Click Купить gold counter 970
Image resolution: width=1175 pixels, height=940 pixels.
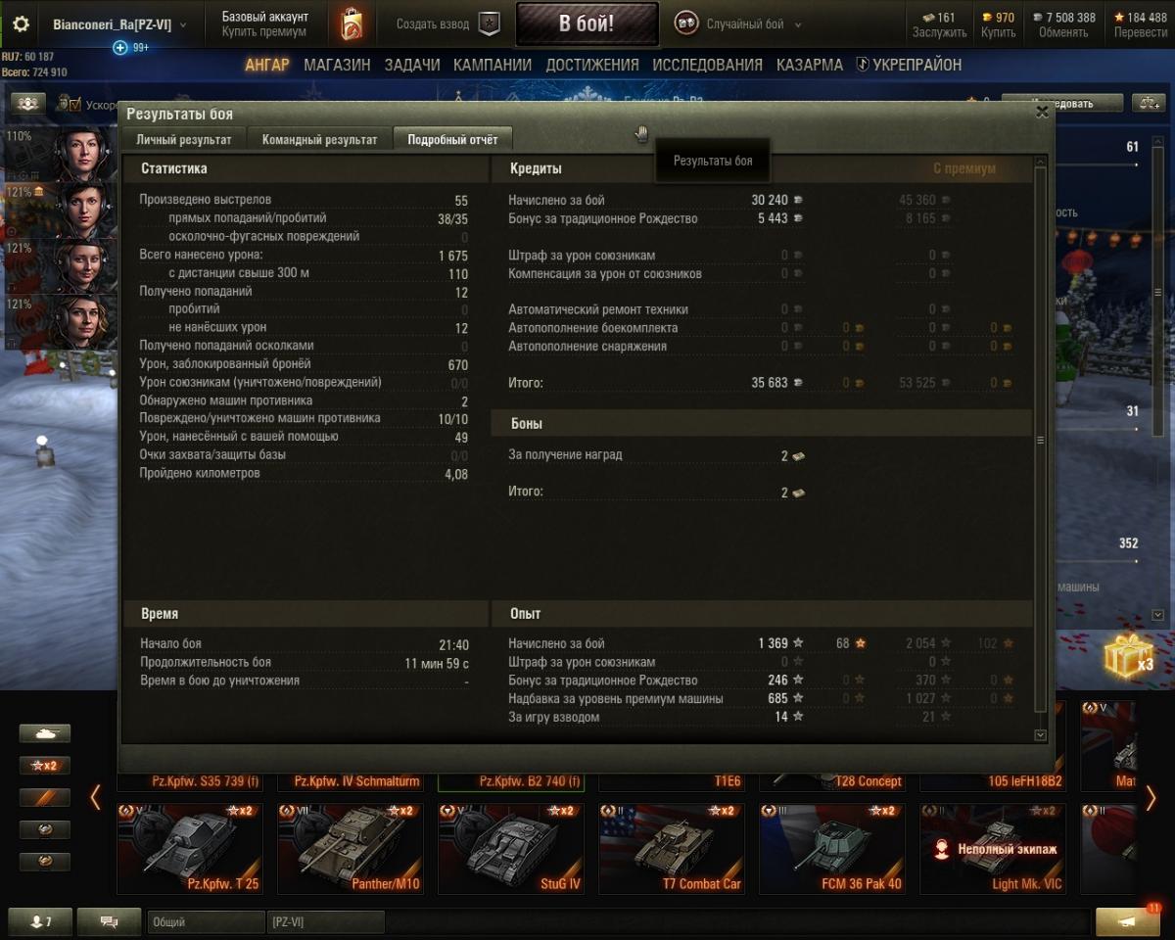[999, 24]
